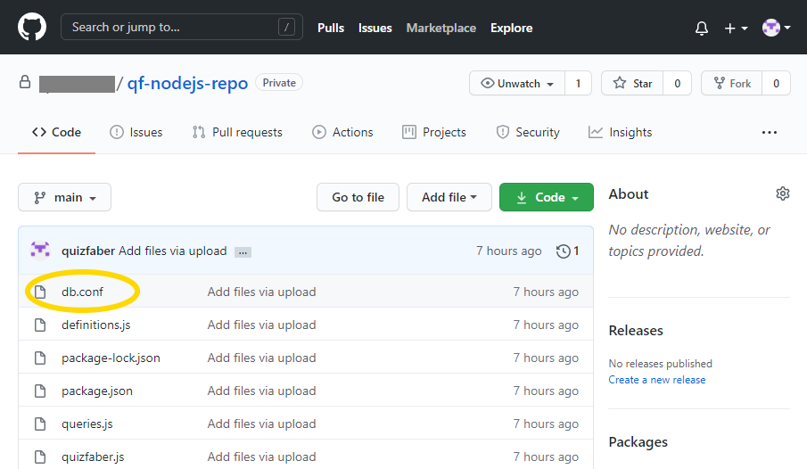The image size is (807, 469).
Task: Open the green Code dropdown
Action: click(x=546, y=197)
